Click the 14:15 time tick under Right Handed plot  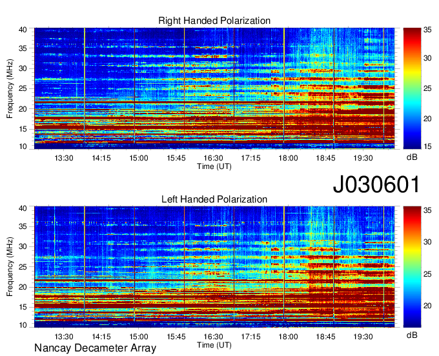pos(101,158)
